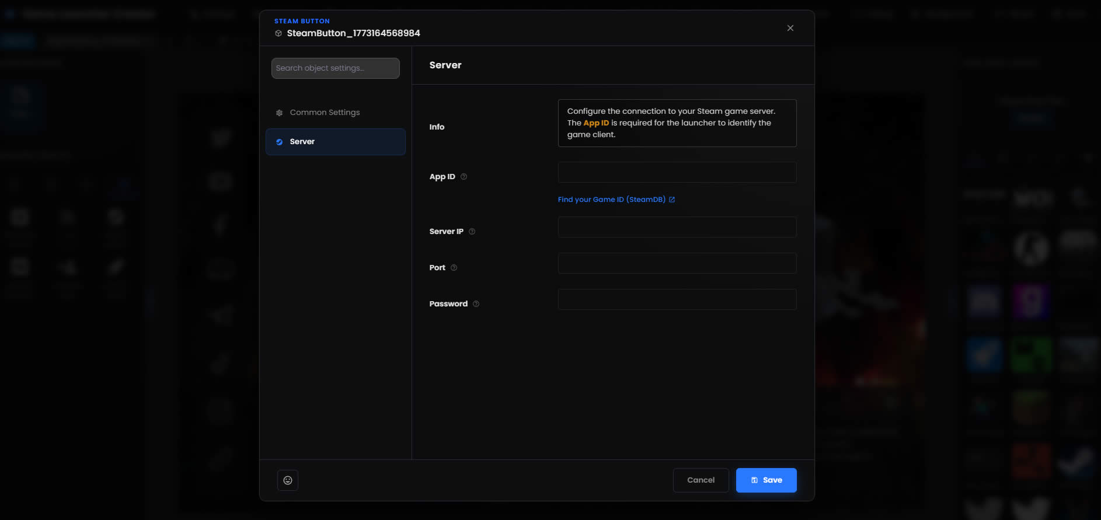Image resolution: width=1101 pixels, height=520 pixels.
Task: Cancel the Steam Button settings
Action: [x=701, y=480]
